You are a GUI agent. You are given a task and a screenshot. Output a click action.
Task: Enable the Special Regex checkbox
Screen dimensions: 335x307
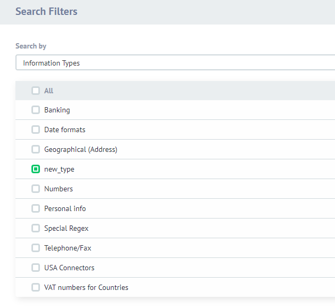(x=36, y=228)
